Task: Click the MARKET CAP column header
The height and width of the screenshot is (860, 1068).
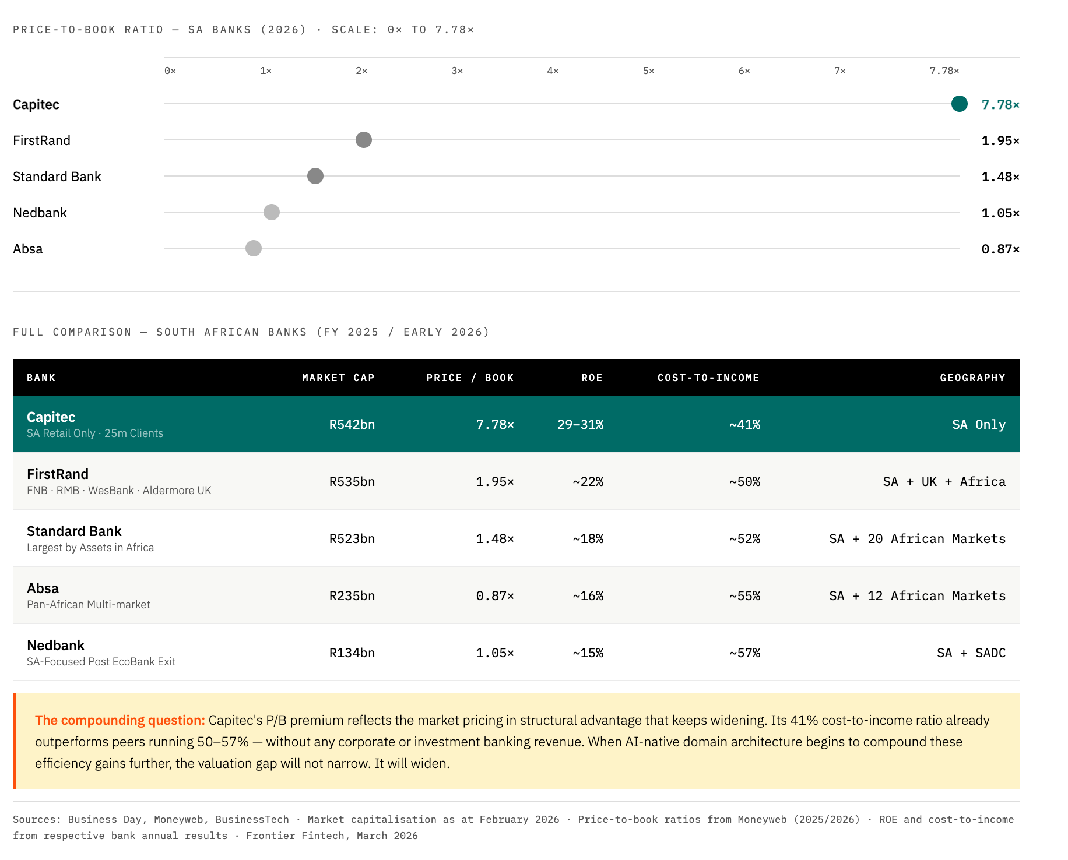Action: [338, 378]
